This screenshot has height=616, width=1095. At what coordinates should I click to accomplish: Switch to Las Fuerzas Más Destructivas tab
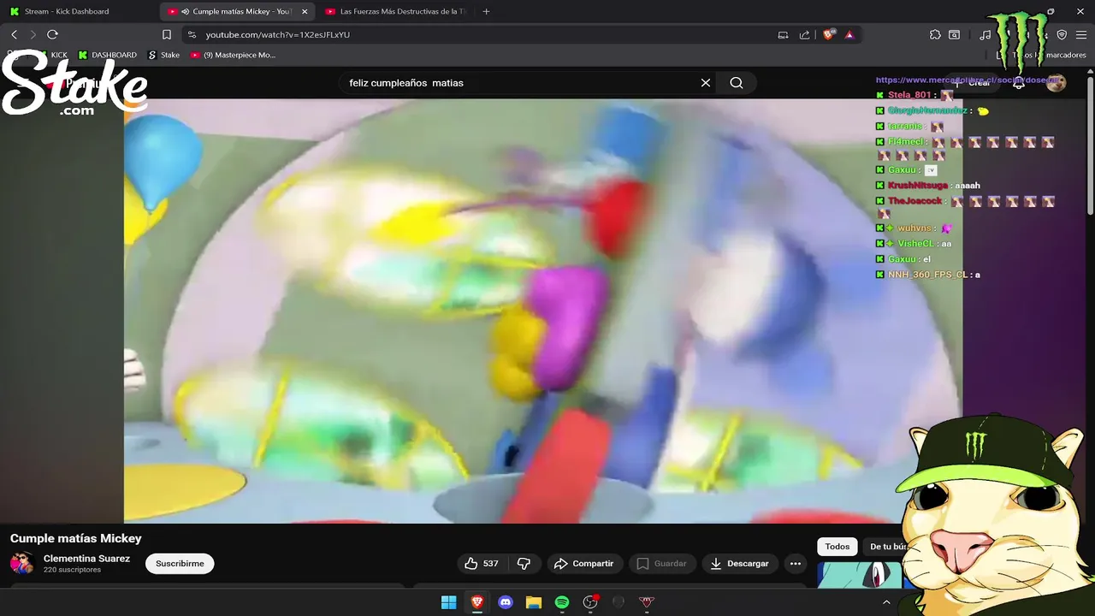click(x=396, y=12)
